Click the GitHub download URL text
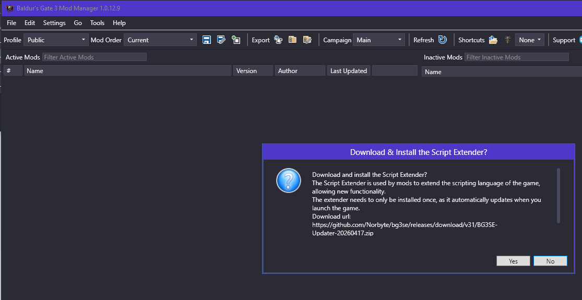Image resolution: width=582 pixels, height=300 pixels. coord(405,229)
